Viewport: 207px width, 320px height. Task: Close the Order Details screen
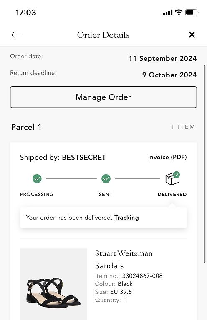coord(192,35)
